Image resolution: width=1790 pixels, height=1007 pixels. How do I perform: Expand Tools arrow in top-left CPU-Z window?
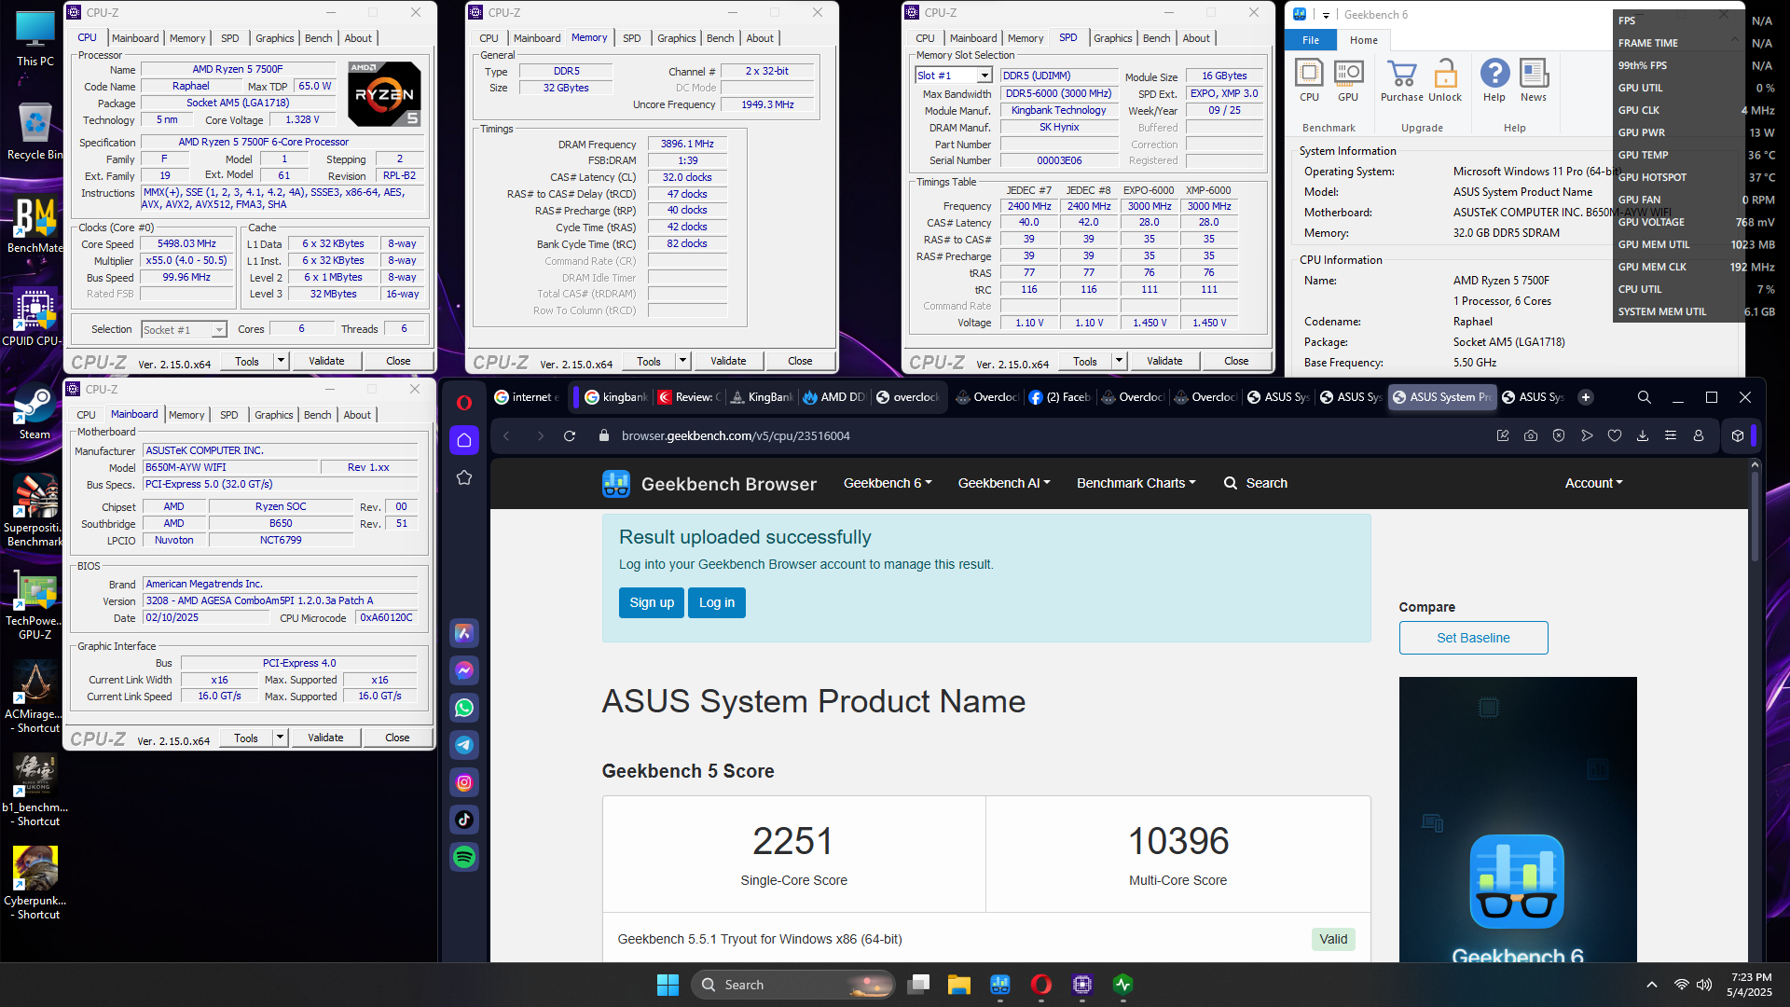coord(281,361)
